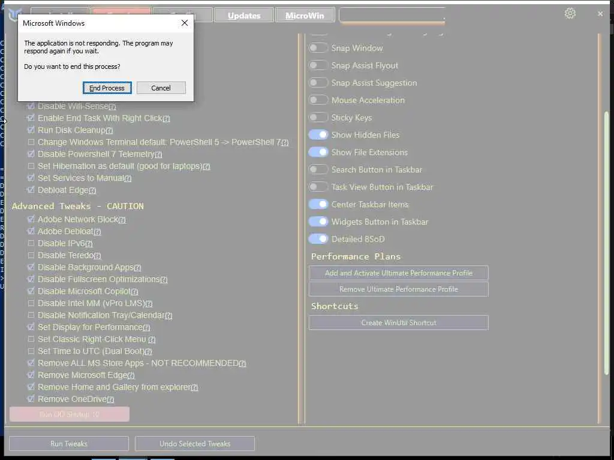Check the Disable Teredo checkbox

click(31, 255)
